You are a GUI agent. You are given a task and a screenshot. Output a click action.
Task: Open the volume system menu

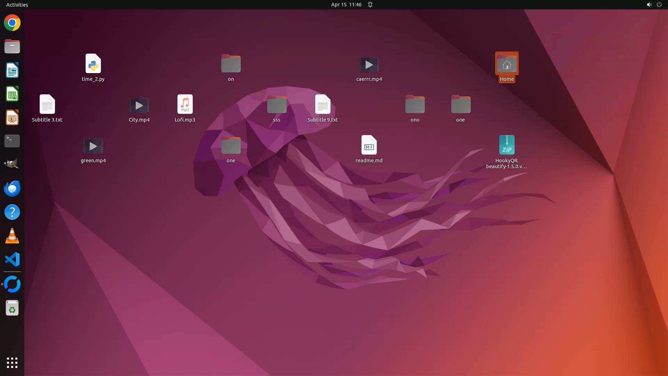pos(649,5)
